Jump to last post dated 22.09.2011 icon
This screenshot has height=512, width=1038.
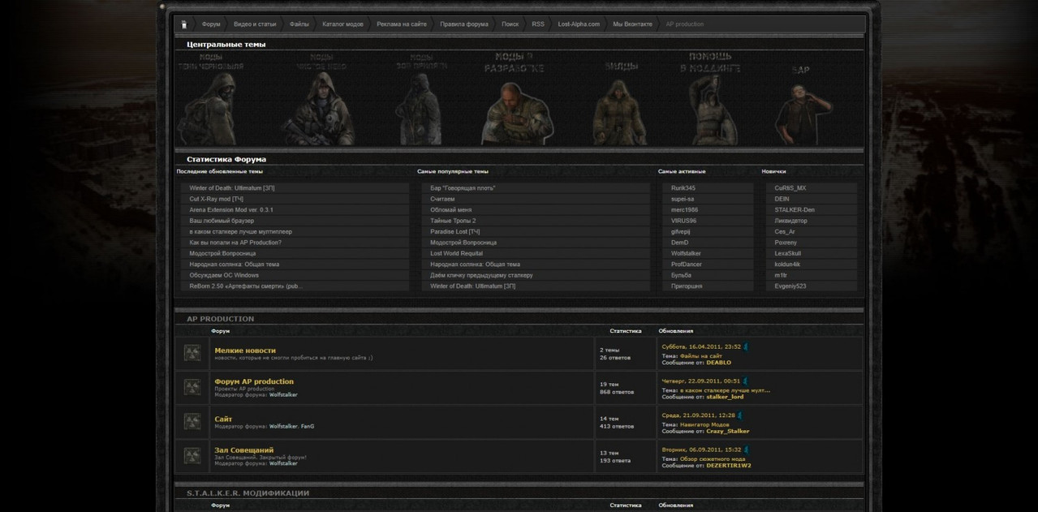click(745, 381)
